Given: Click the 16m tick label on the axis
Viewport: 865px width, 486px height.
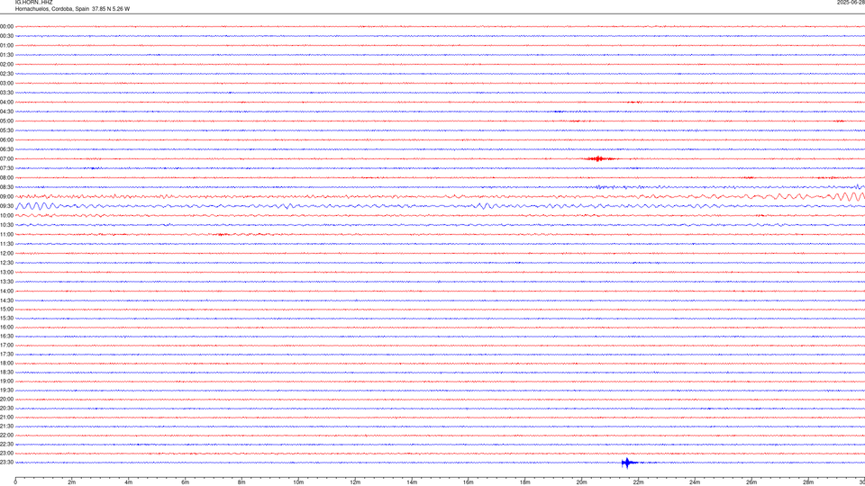Looking at the screenshot, I should point(469,482).
